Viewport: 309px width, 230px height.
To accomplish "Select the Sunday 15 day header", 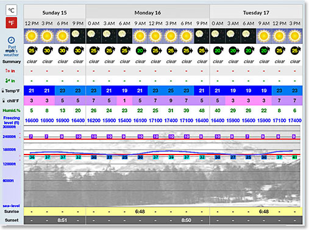I will pyautogui.click(x=54, y=13).
